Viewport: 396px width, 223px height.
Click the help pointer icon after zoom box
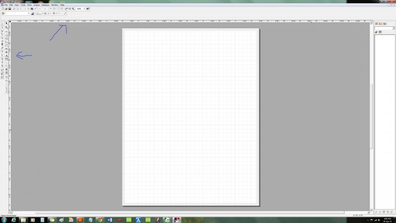pyautogui.click(x=88, y=9)
